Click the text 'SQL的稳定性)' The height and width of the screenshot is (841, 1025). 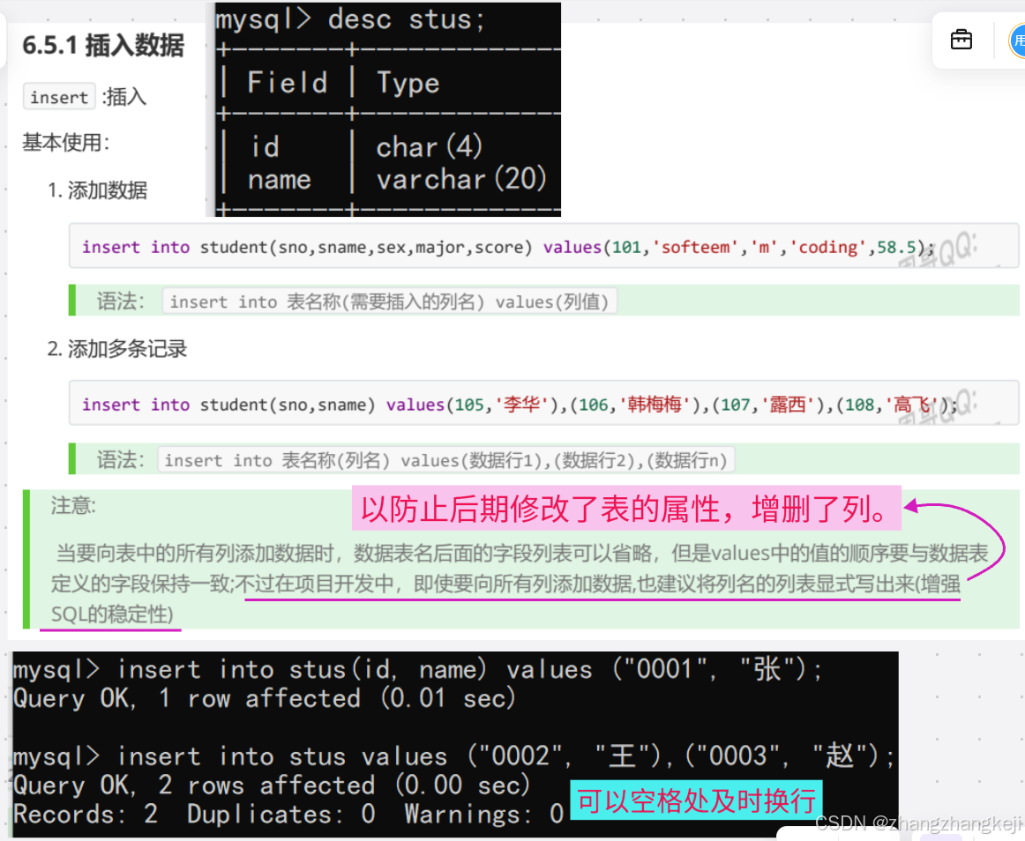click(112, 614)
